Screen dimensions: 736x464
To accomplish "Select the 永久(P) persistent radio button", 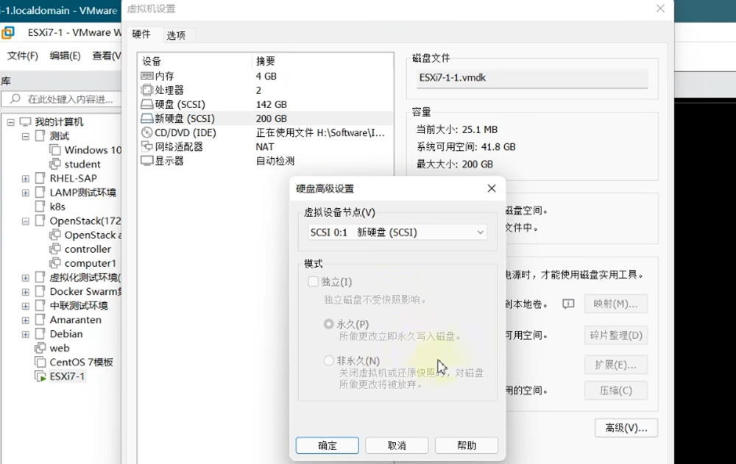I will [328, 324].
